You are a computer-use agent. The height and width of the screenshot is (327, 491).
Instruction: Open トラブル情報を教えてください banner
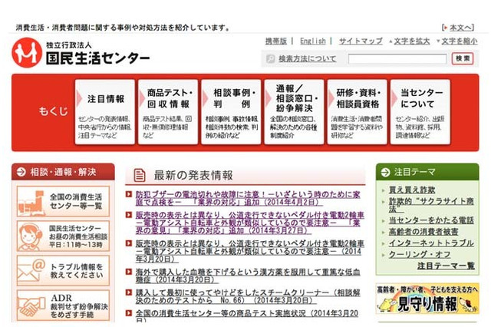(63, 271)
